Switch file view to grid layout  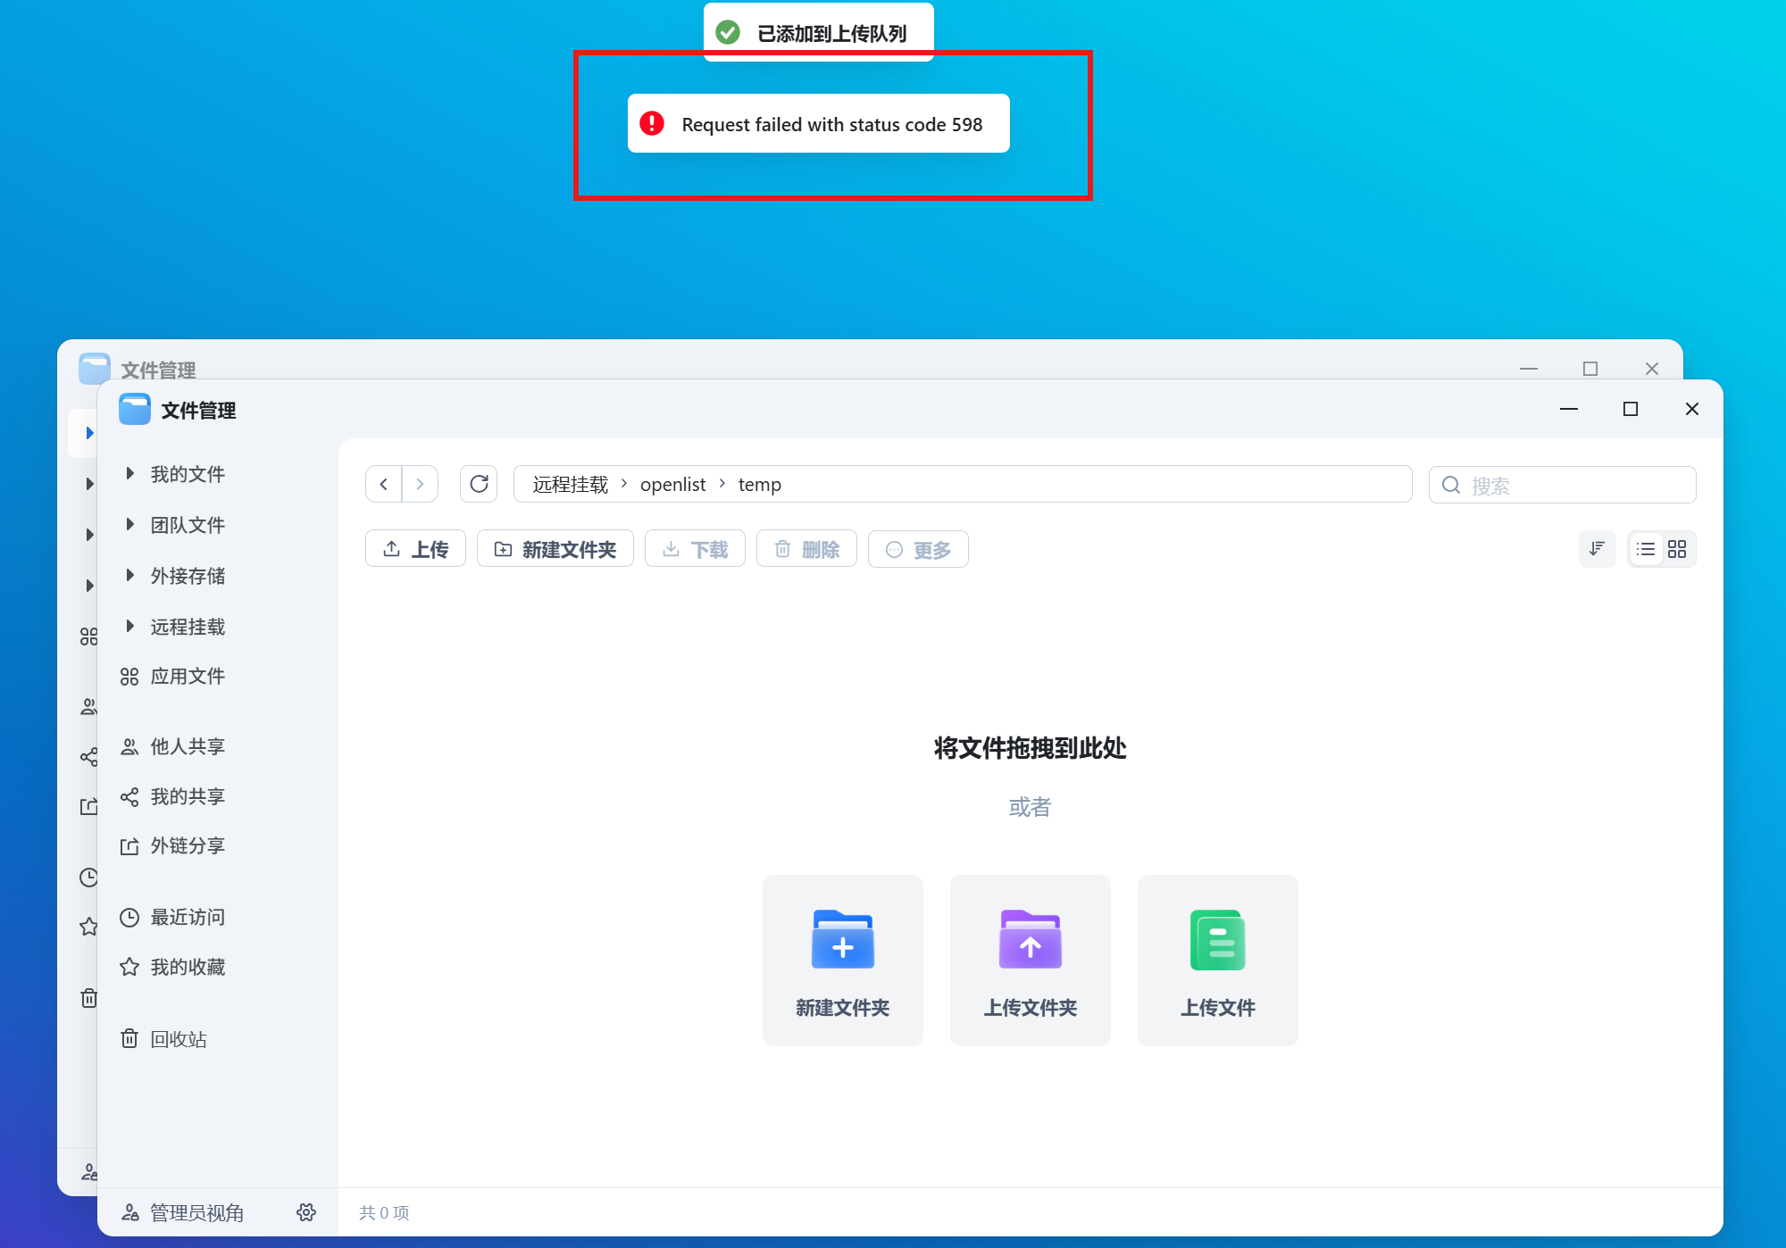(x=1676, y=549)
